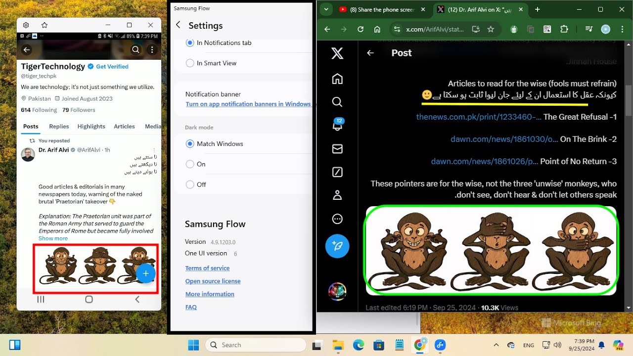Open account avatar at bottom of X sidebar
This screenshot has width=633, height=356.
(x=337, y=292)
